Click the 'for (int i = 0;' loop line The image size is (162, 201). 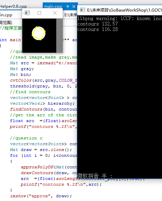coord(43,155)
